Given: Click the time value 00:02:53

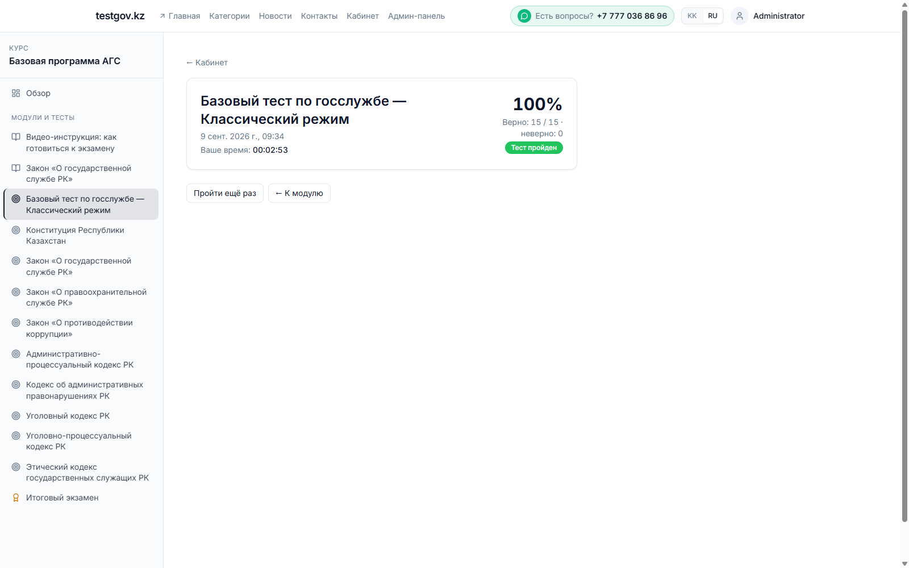Looking at the screenshot, I should pyautogui.click(x=270, y=150).
